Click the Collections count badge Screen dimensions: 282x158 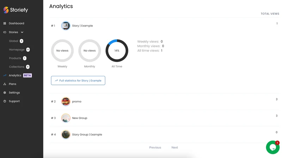[x=28, y=67]
